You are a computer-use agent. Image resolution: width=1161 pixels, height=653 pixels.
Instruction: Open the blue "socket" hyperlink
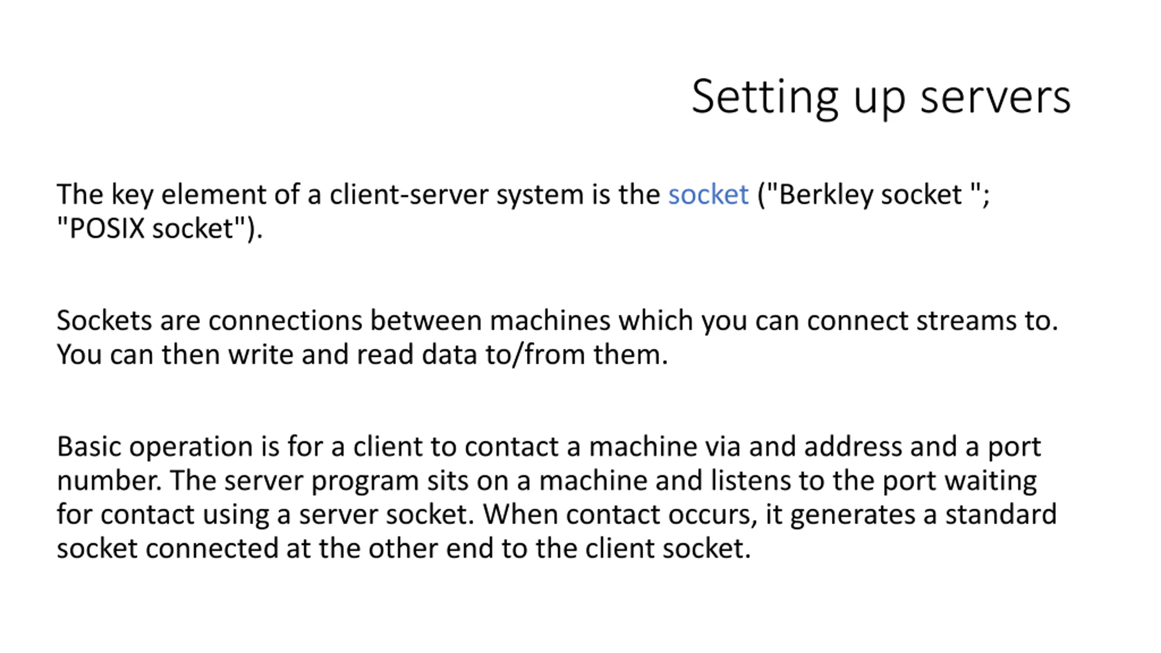(708, 195)
